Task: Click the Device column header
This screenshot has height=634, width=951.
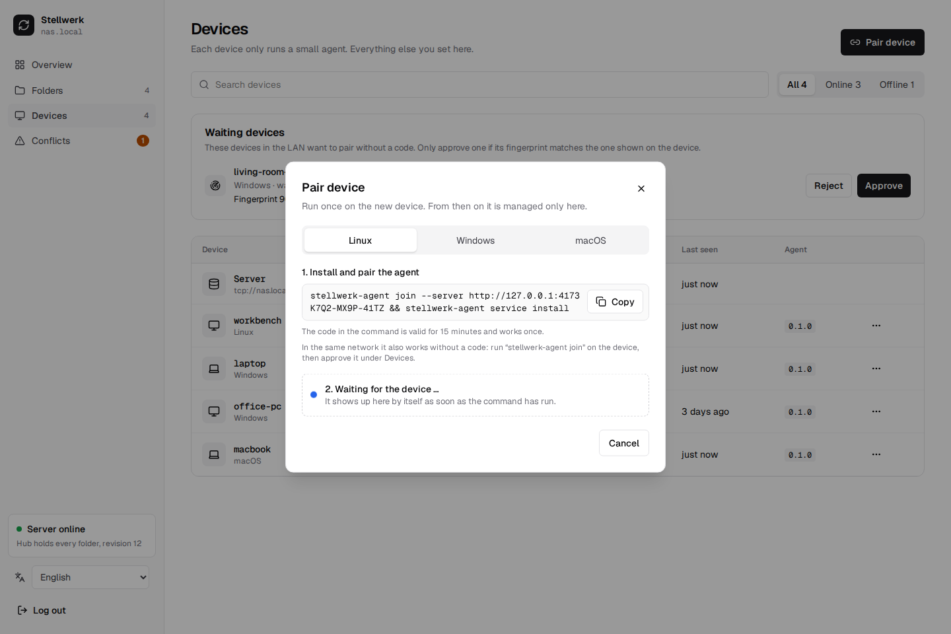Action: point(215,250)
